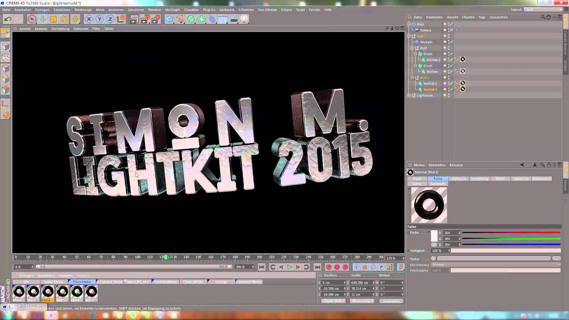Jump to the animation start
The width and height of the screenshot is (569, 320).
pyautogui.click(x=261, y=267)
